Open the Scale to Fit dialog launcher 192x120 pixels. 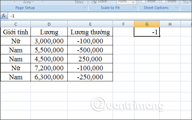point(135,7)
